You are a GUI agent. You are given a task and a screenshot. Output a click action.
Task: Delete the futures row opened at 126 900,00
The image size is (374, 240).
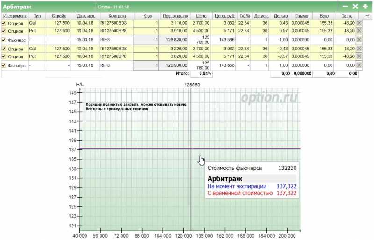(359, 65)
